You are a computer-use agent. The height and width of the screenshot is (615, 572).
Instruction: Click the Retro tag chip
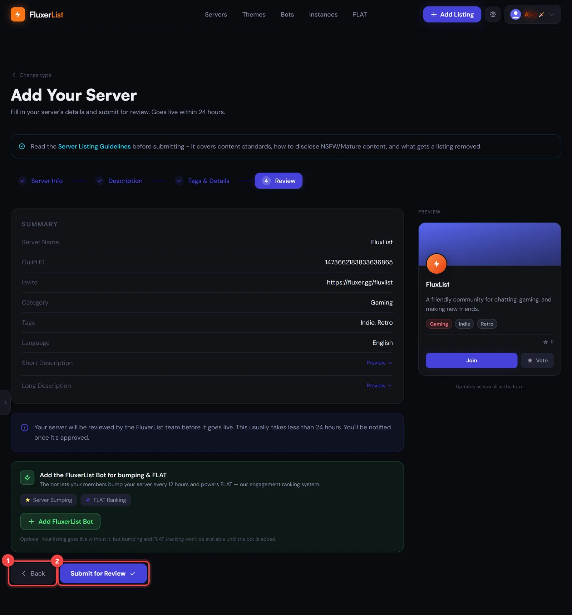click(487, 324)
